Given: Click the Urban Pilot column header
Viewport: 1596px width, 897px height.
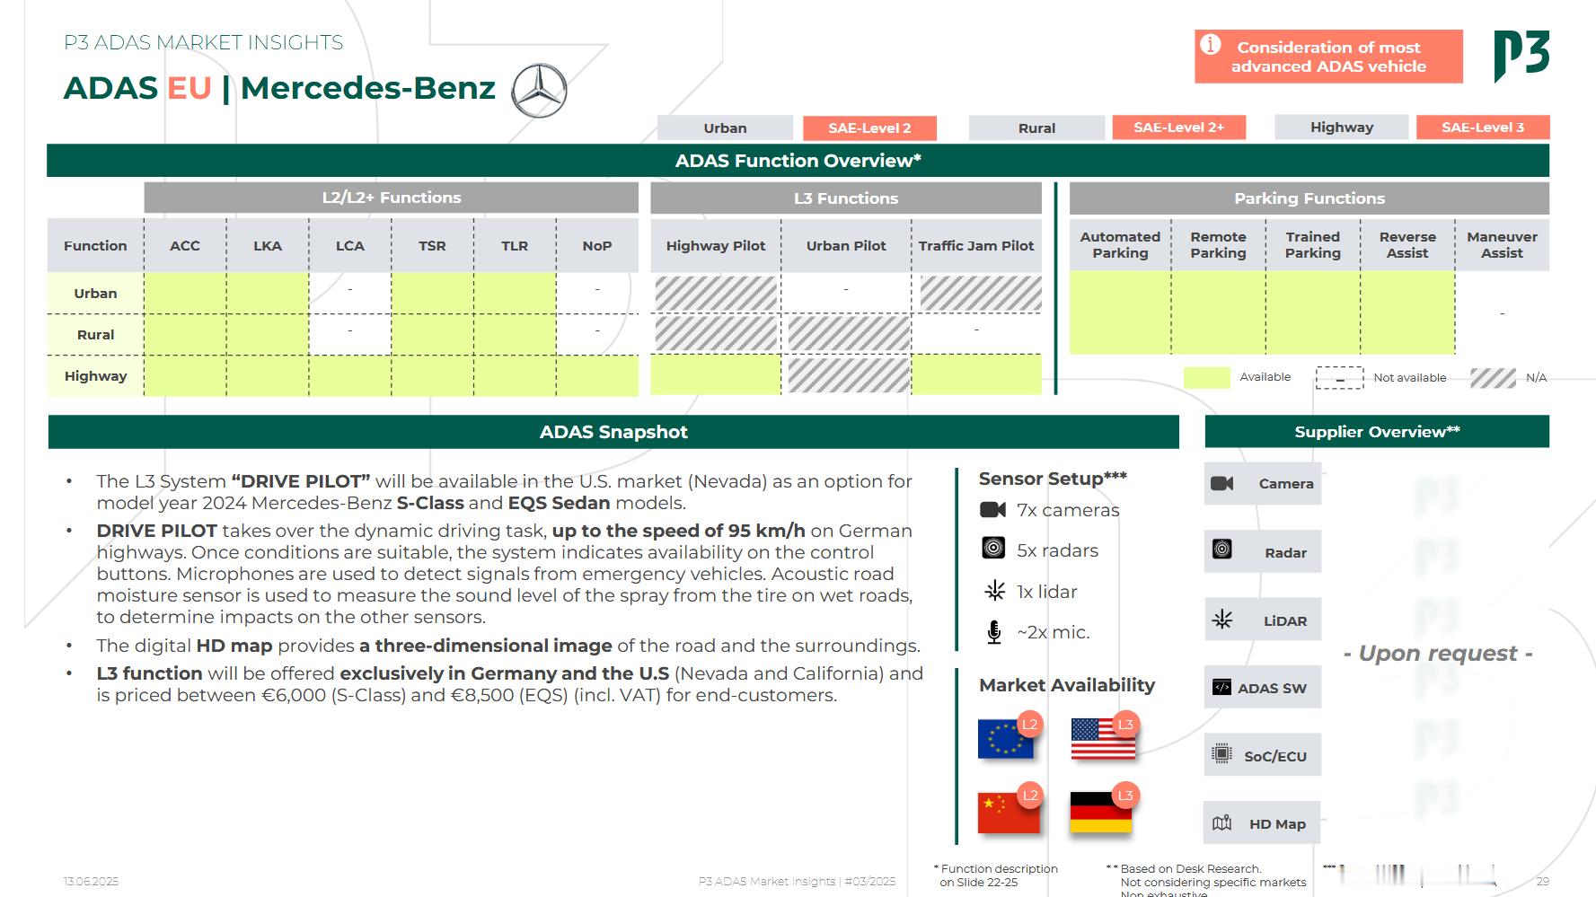Looking at the screenshot, I should (x=846, y=245).
